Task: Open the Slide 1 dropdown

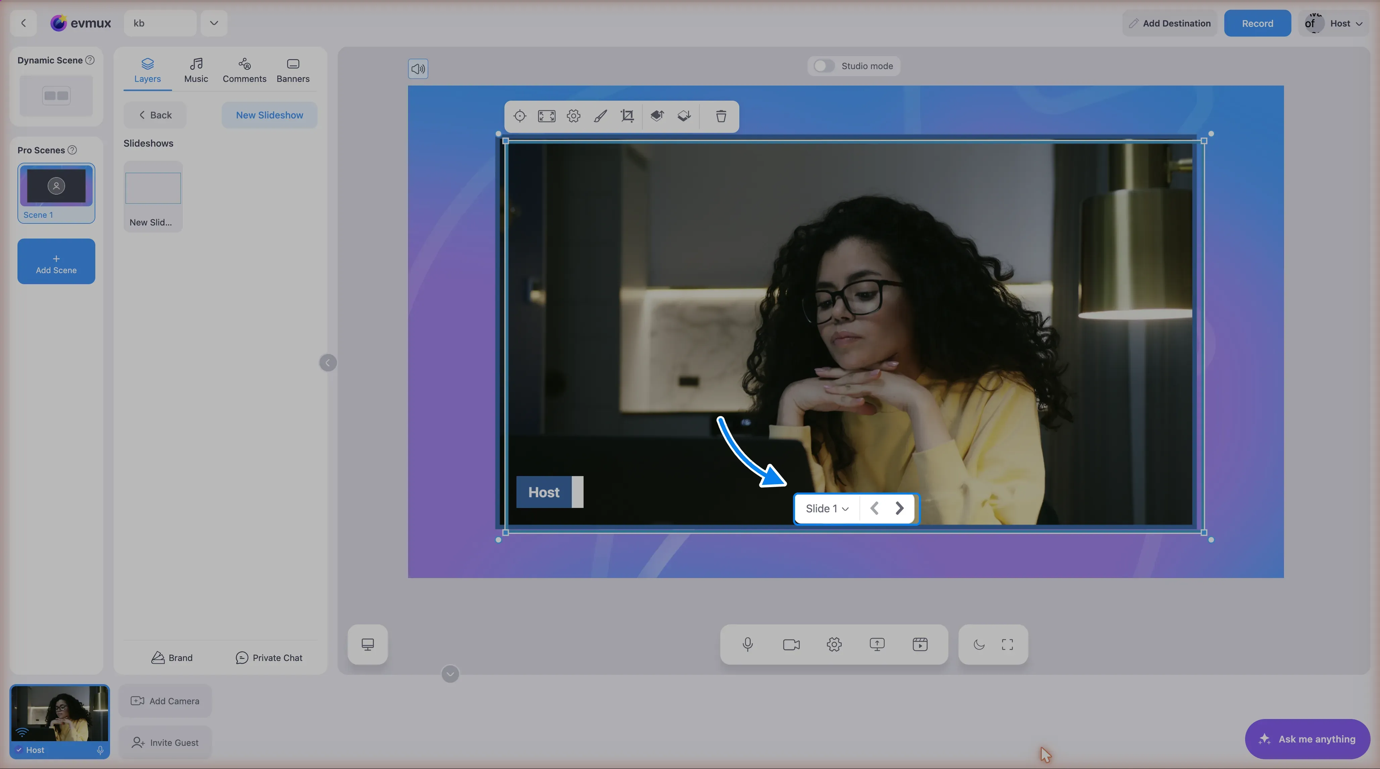Action: (x=827, y=508)
